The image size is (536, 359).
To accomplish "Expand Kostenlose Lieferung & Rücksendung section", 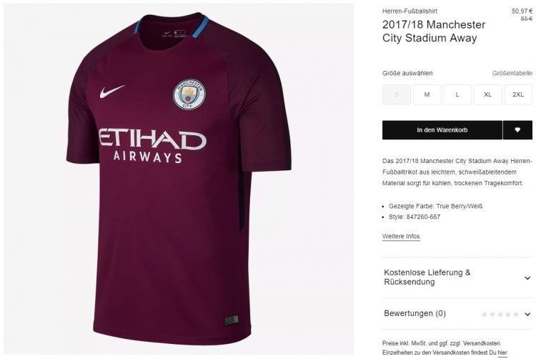I will [457, 277].
